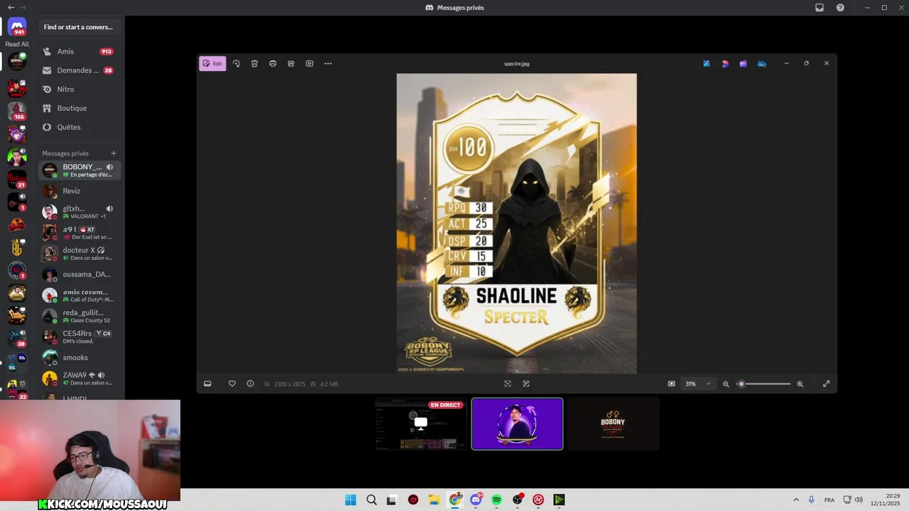Image resolution: width=909 pixels, height=511 pixels.
Task: Open the smooks conversation
Action: (79, 357)
